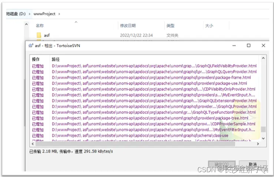
Task: Select the GraphQLFieldVisibilityProvider.html row
Action: coord(144,66)
